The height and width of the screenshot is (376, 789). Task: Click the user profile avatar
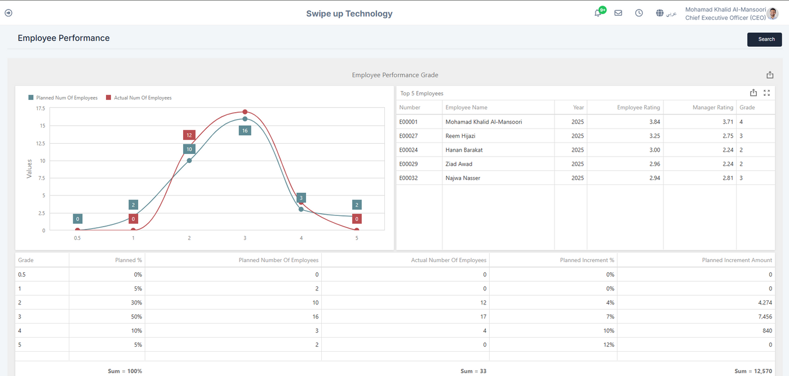pyautogui.click(x=773, y=13)
